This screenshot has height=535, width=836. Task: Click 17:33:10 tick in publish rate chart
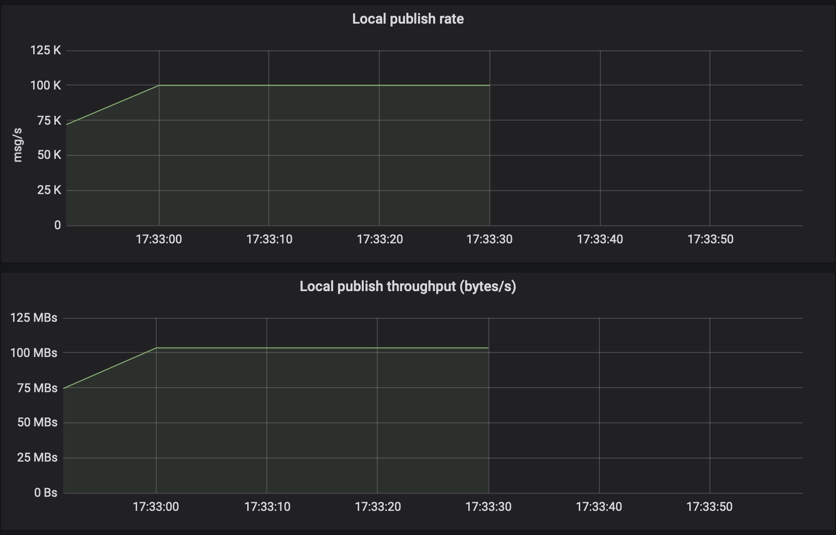269,239
